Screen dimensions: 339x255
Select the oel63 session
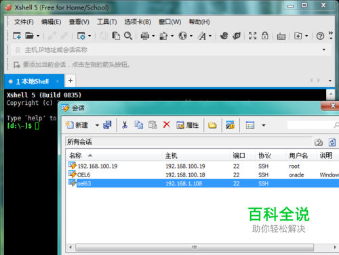click(203, 183)
